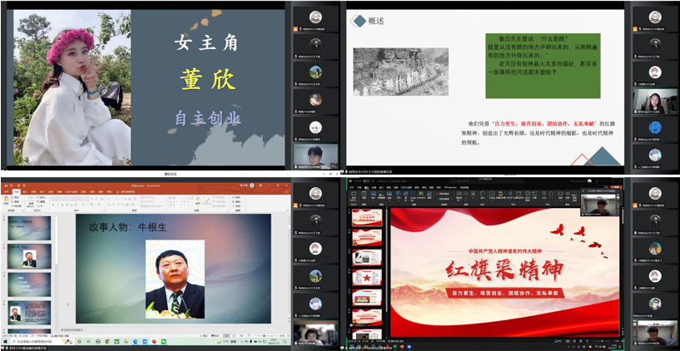Select the portrait photo on 牛根生 slide
The image size is (680, 351).
click(175, 279)
